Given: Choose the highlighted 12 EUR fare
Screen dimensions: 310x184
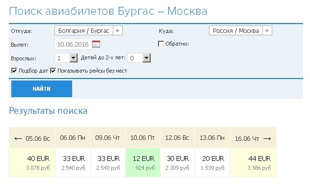Looking at the screenshot, I should (143, 162).
